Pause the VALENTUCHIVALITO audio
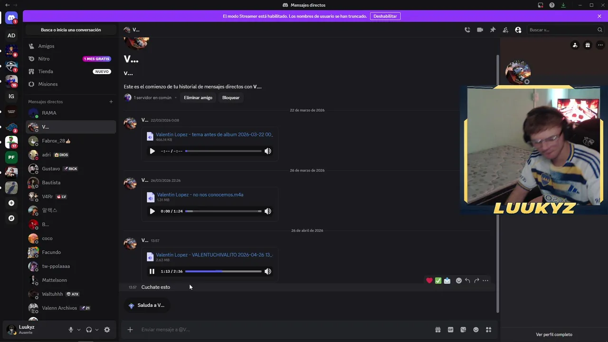Screen dimensions: 608x342 click(x=152, y=272)
